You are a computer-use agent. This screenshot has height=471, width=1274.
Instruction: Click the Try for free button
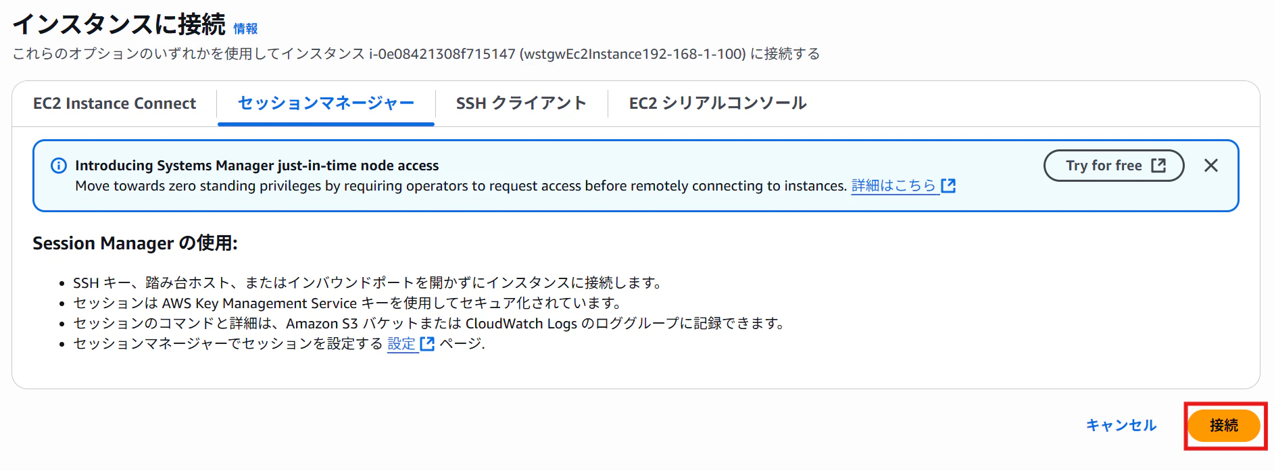(x=1114, y=166)
